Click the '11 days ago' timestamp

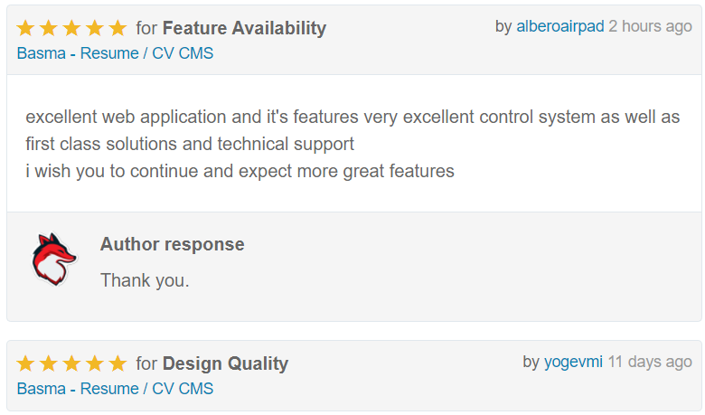coord(650,362)
